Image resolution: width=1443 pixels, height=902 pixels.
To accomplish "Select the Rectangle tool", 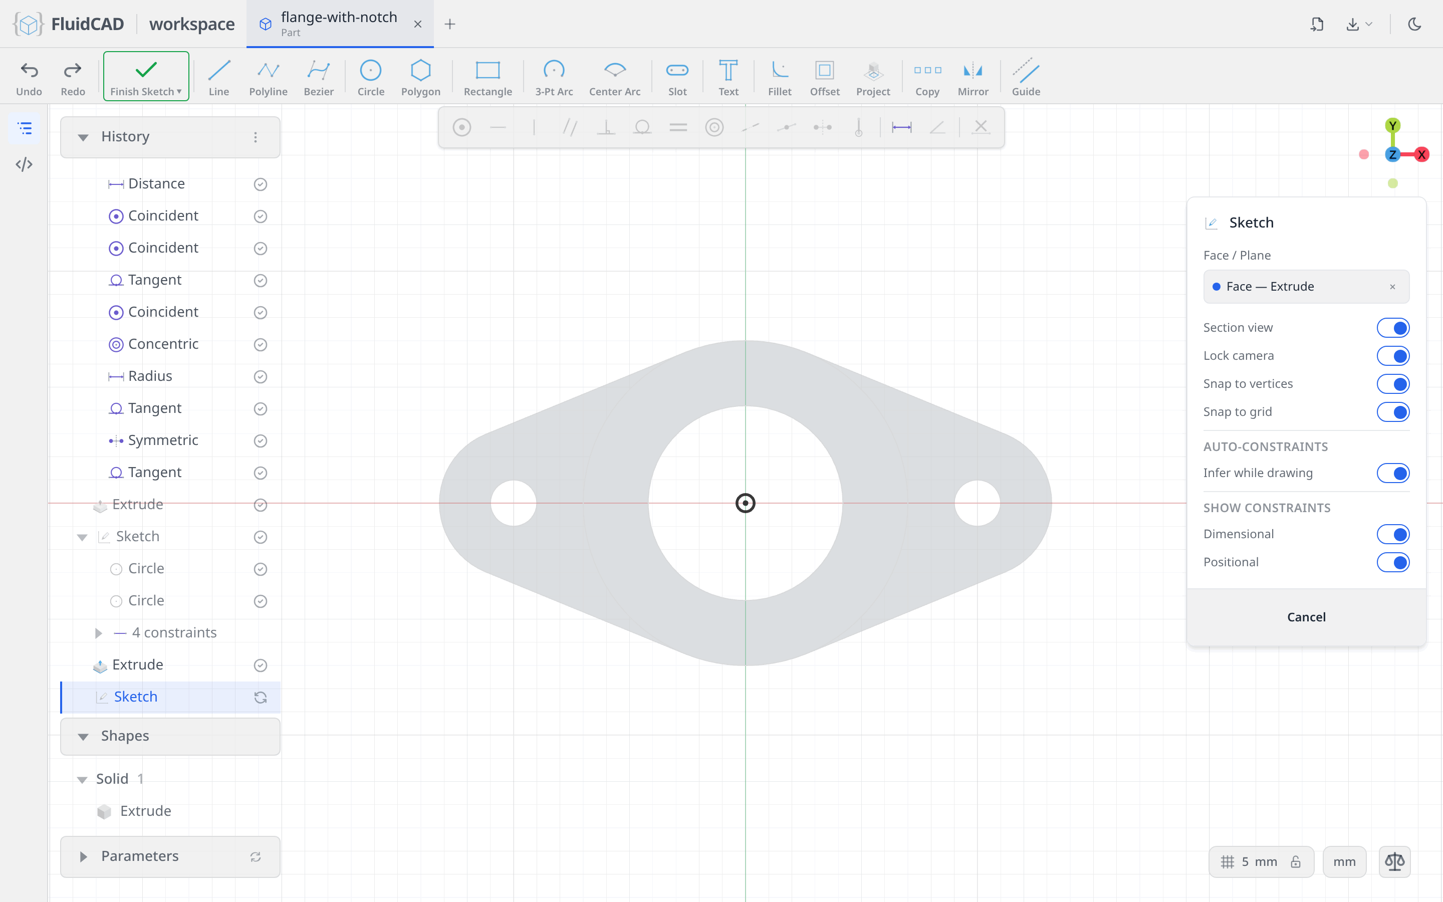I will tap(488, 78).
